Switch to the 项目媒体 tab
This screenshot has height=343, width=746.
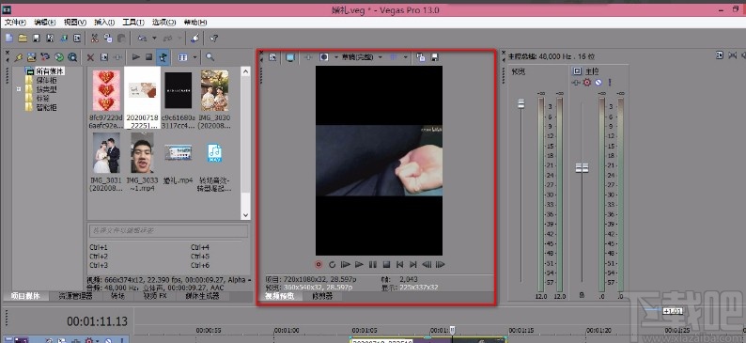[25, 296]
